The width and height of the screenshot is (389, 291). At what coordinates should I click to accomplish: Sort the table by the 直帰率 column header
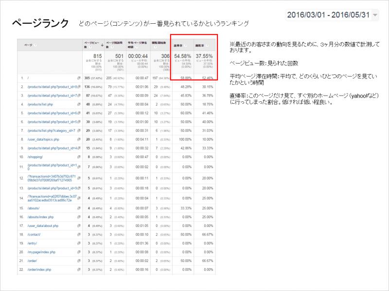[x=178, y=46]
